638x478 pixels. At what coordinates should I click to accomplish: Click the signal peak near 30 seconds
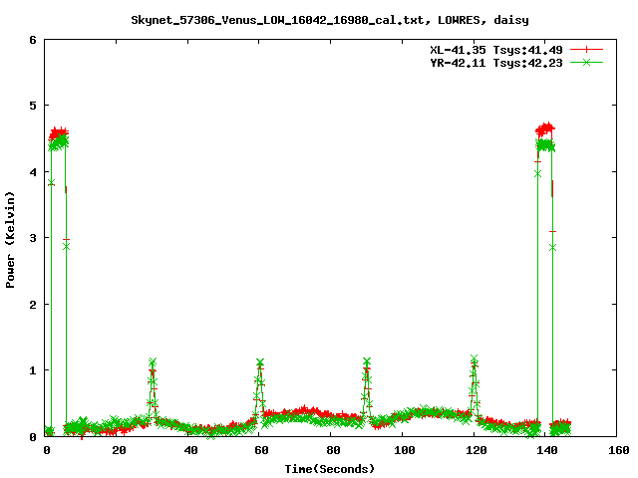pyautogui.click(x=153, y=364)
